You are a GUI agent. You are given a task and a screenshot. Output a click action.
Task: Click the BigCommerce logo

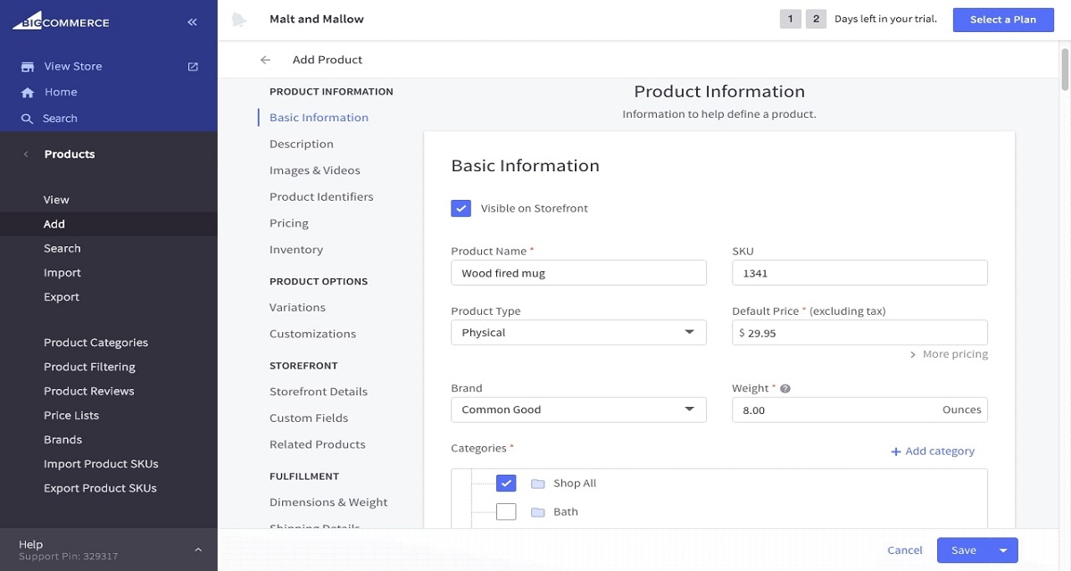(61, 20)
